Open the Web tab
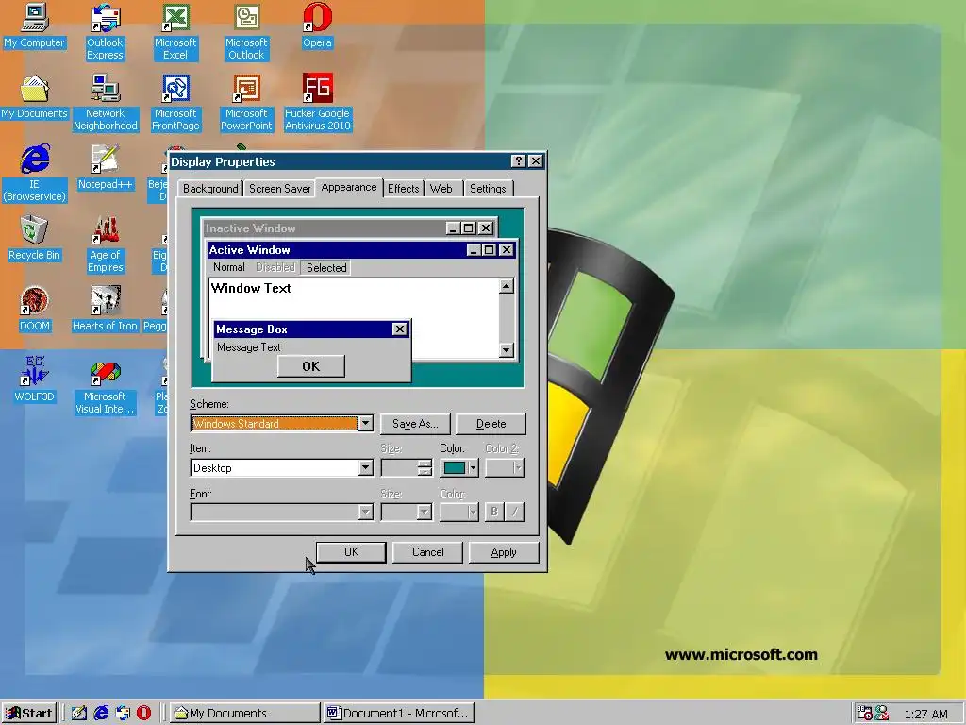Screen dimensions: 966x725 441,189
